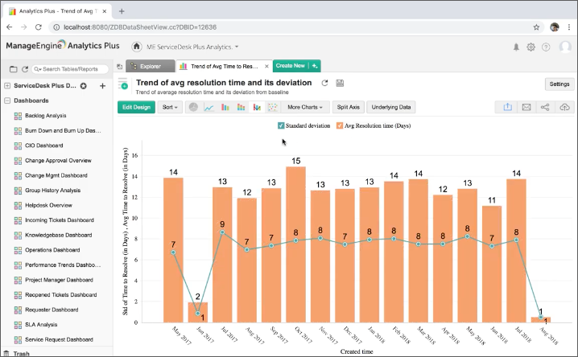Screen dimensions: 578x357
Task: Click the email envelope icon
Action: [x=526, y=107]
